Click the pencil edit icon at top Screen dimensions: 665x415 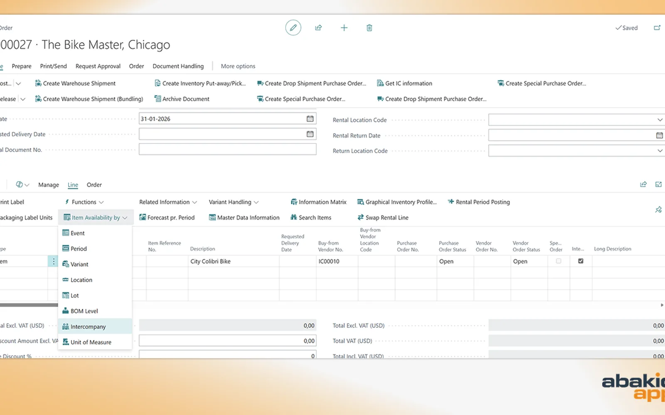[x=293, y=28]
